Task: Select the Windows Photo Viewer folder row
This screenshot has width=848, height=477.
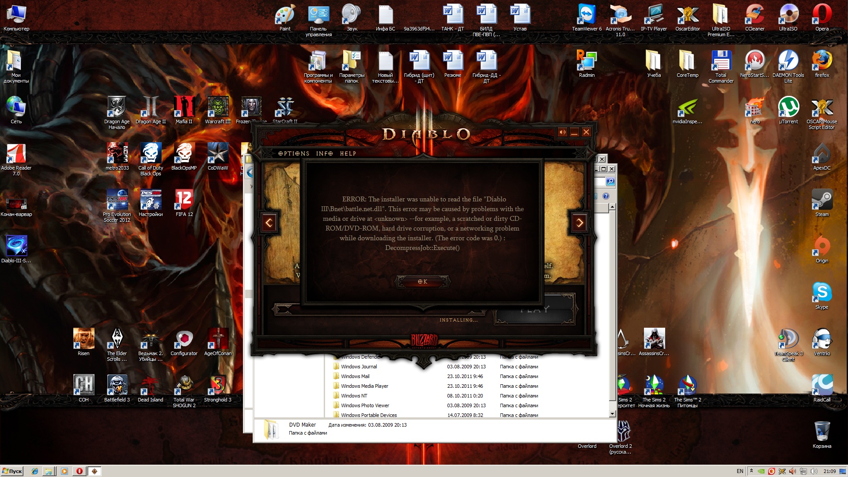Action: pyautogui.click(x=435, y=405)
